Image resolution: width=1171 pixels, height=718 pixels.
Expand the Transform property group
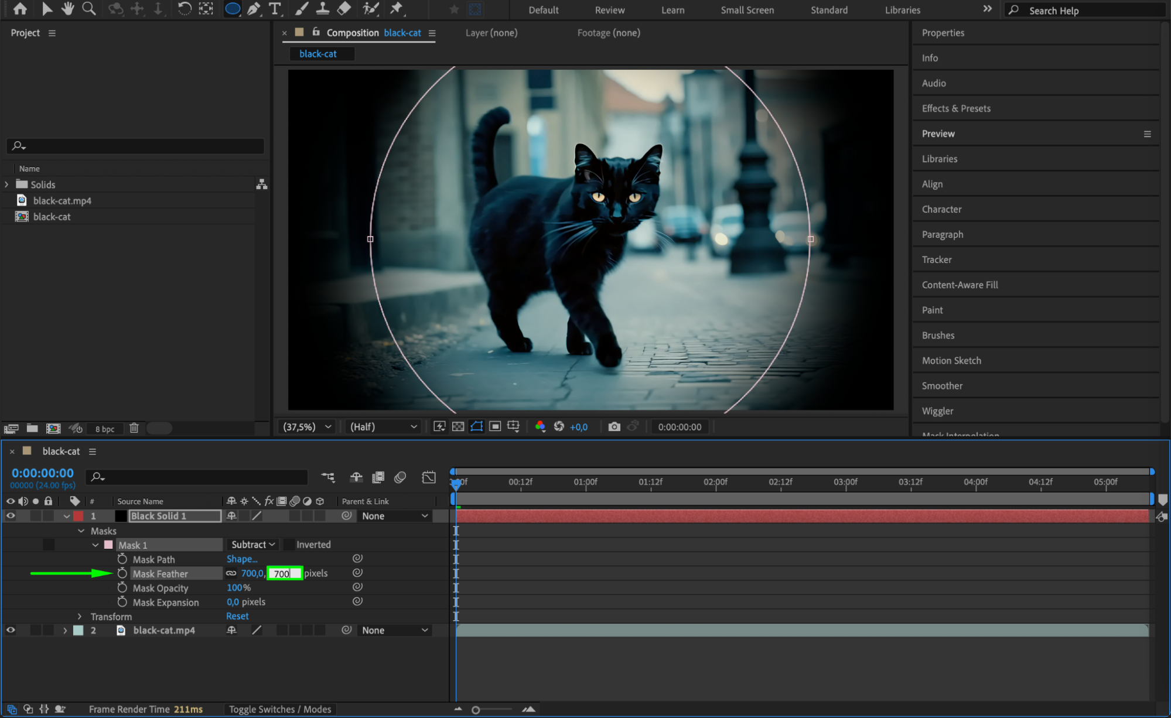tap(80, 617)
